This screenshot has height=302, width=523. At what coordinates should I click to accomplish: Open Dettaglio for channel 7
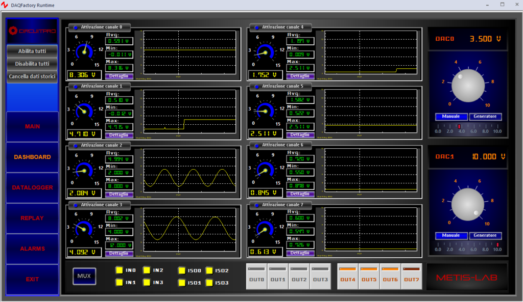click(300, 253)
